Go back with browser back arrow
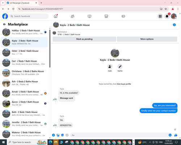Screen dimensions: 181x145 pyautogui.click(x=3, y=9)
